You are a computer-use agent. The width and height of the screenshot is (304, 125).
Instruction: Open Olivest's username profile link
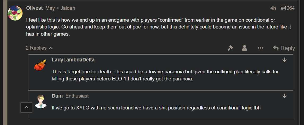[x=34, y=8]
